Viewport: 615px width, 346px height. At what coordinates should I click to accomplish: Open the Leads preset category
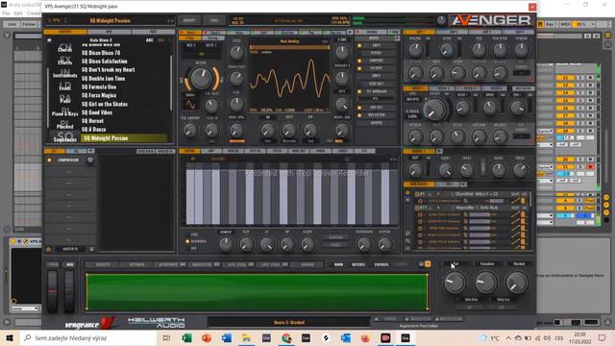coord(65,86)
